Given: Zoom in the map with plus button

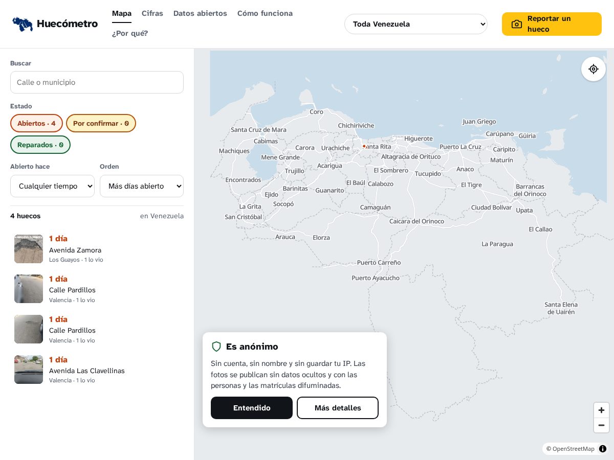Looking at the screenshot, I should [x=601, y=410].
